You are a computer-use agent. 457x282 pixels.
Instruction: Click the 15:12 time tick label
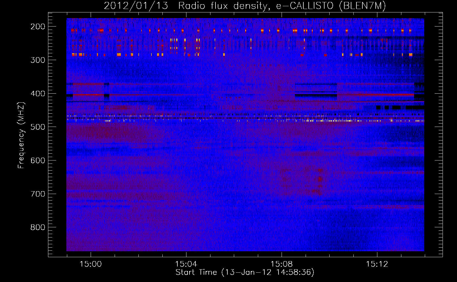click(377, 264)
